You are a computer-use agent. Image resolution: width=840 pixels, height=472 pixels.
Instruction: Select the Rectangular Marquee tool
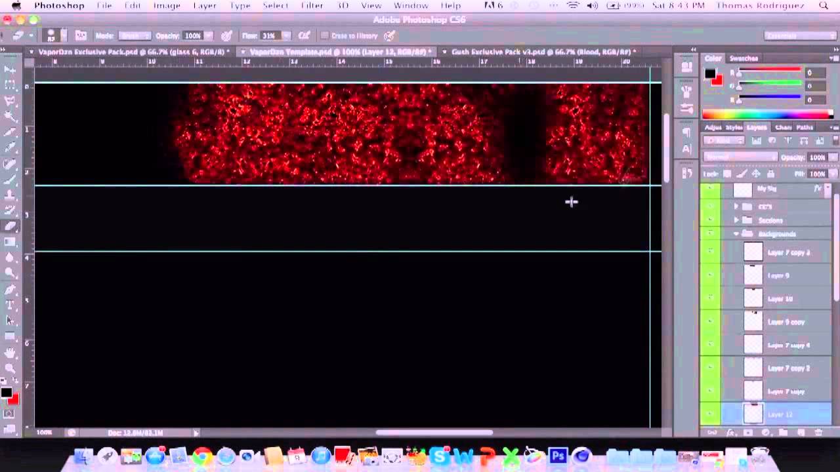[10, 85]
